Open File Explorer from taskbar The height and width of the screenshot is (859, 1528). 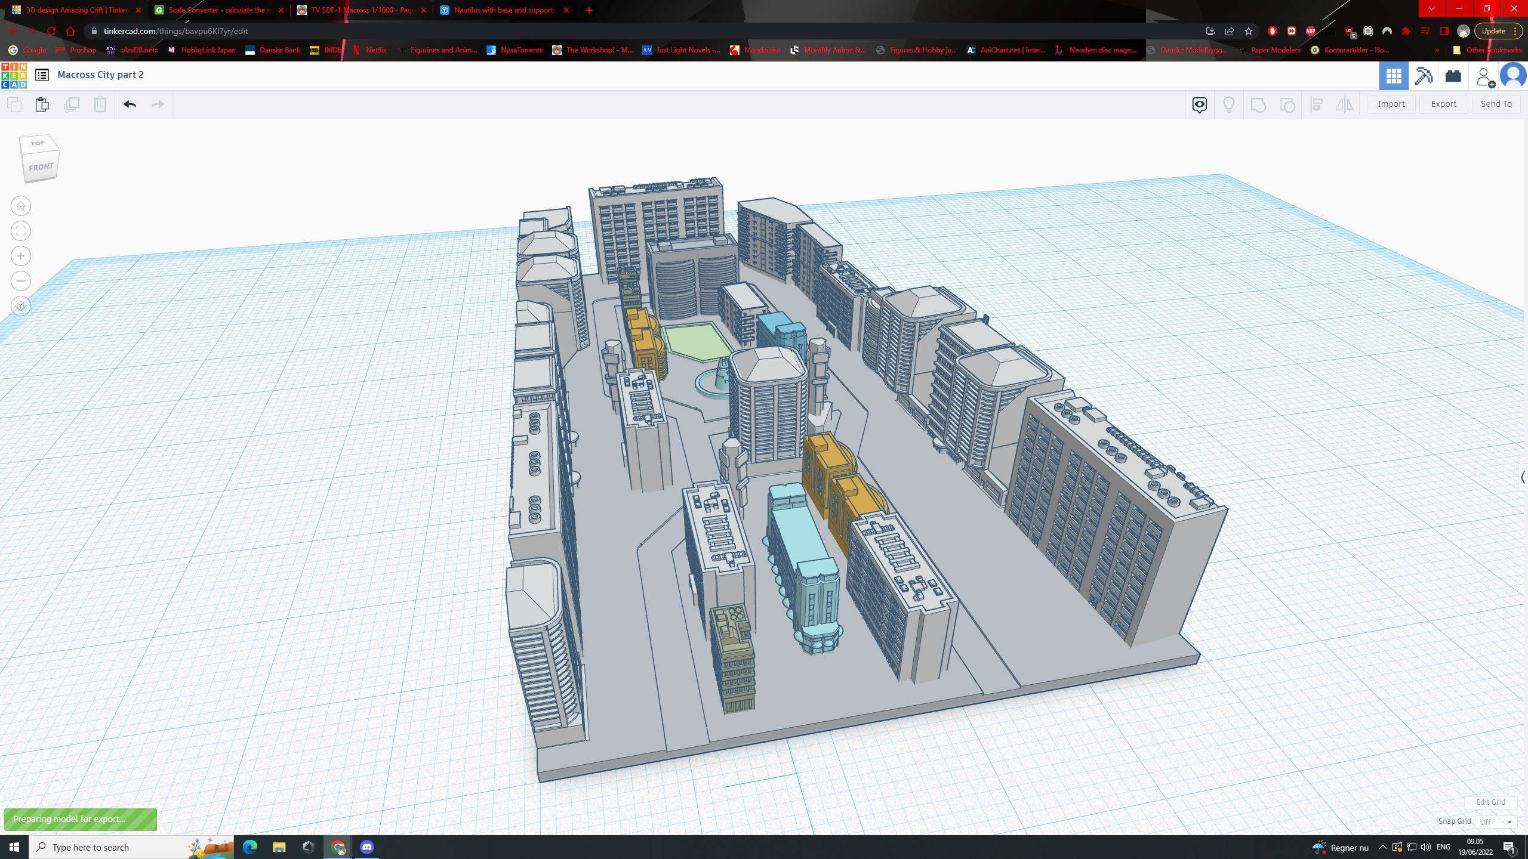coord(279,847)
